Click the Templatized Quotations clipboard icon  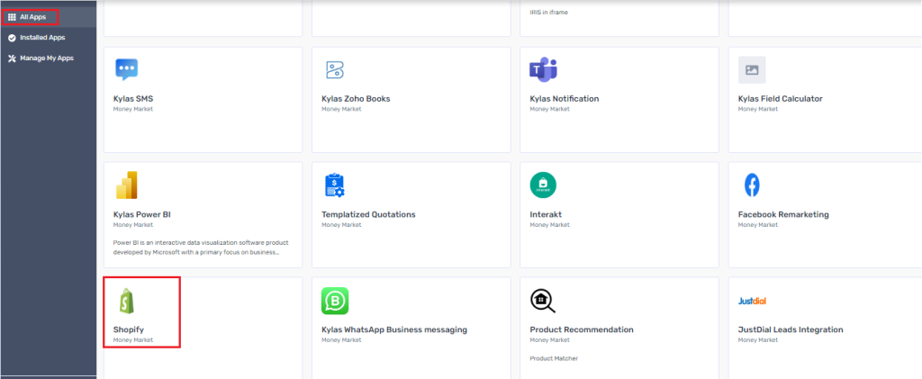pos(335,185)
